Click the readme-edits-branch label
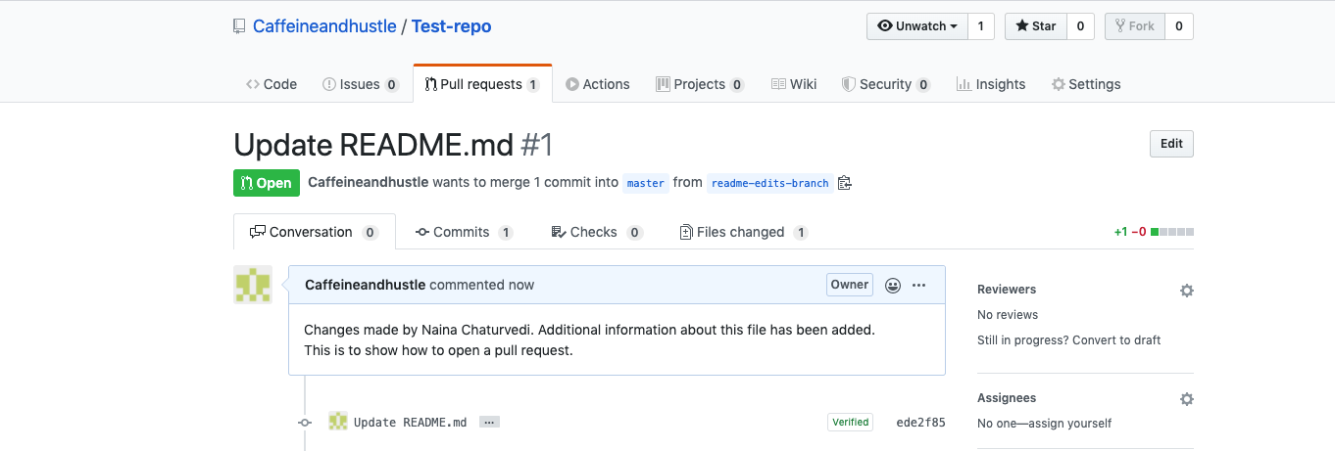The width and height of the screenshot is (1335, 451). (770, 183)
